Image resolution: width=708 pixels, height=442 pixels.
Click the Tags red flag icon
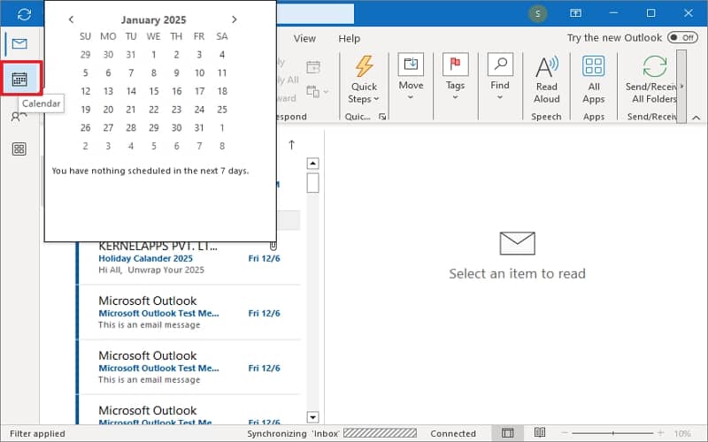(x=455, y=65)
